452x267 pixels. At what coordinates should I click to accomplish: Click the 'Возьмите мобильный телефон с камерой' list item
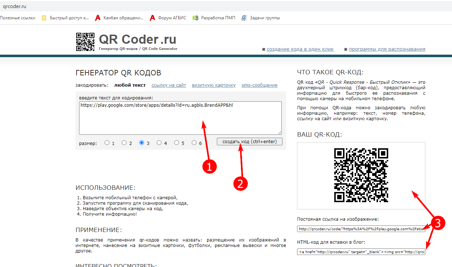tap(130, 197)
